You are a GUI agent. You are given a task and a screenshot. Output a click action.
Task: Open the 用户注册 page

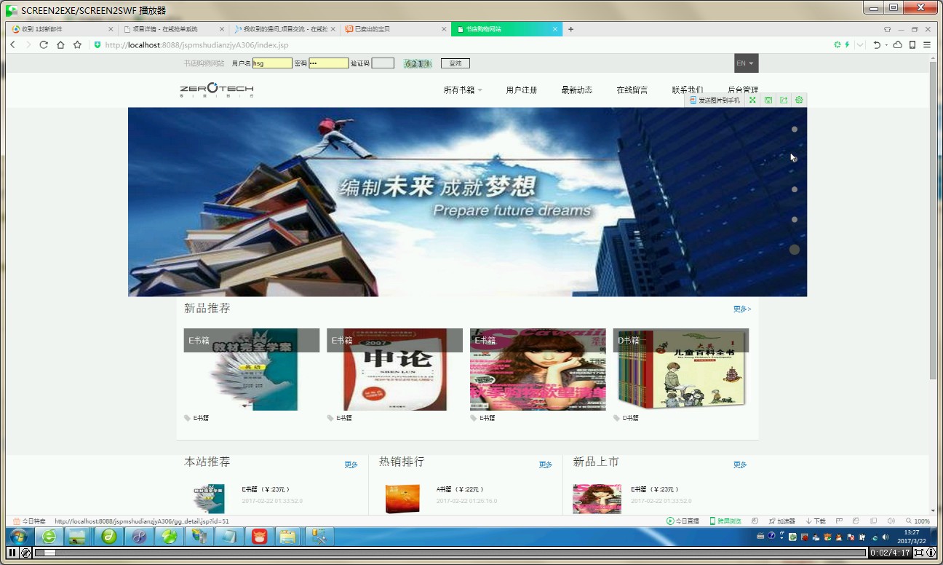[x=522, y=90]
